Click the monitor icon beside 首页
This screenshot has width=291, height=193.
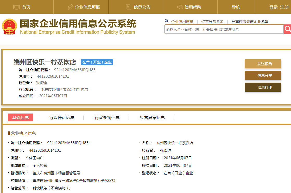pos(16,7)
